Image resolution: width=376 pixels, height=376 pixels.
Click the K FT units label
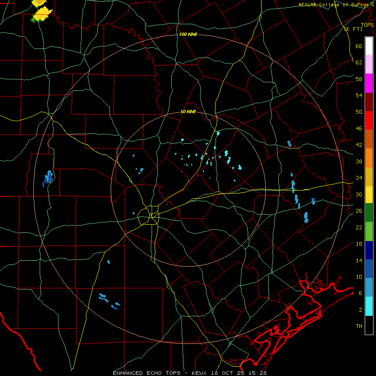click(353, 29)
